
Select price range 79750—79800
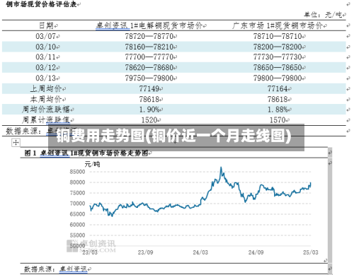[x=149, y=78]
